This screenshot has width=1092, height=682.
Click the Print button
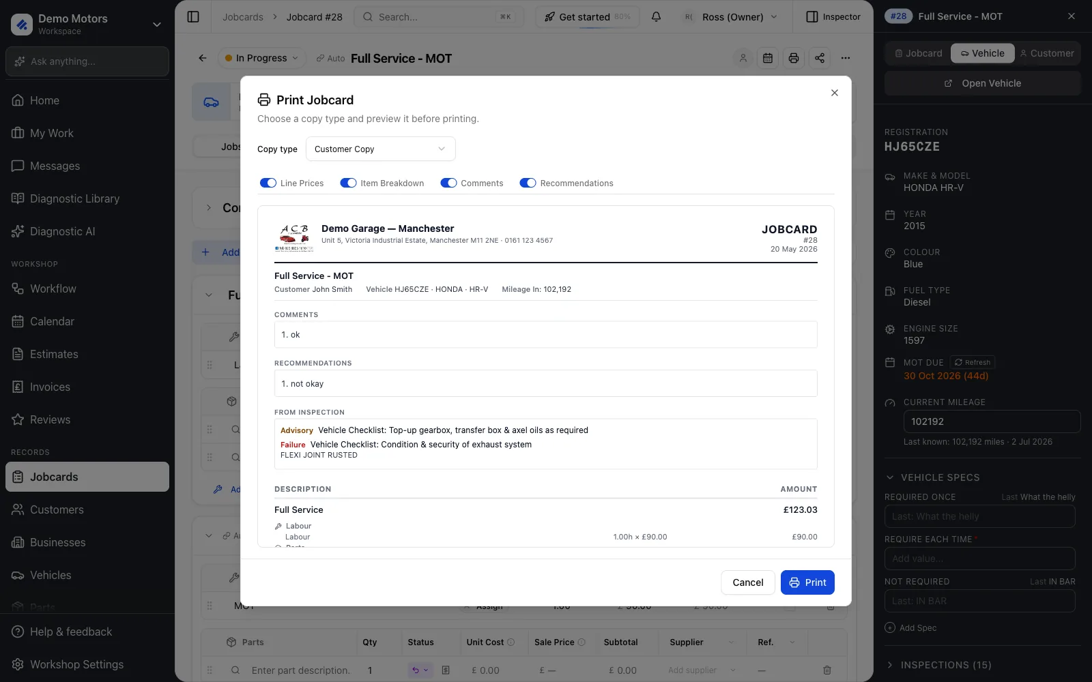coord(807,582)
